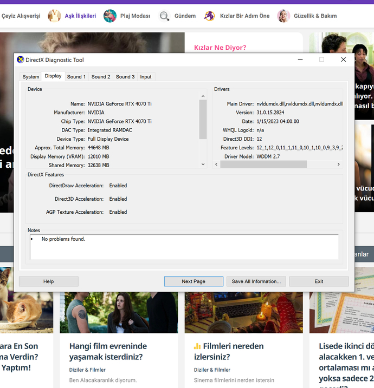Click the cat eating thumbnail
Screen dimensions: 374x388
[x=27, y=313]
